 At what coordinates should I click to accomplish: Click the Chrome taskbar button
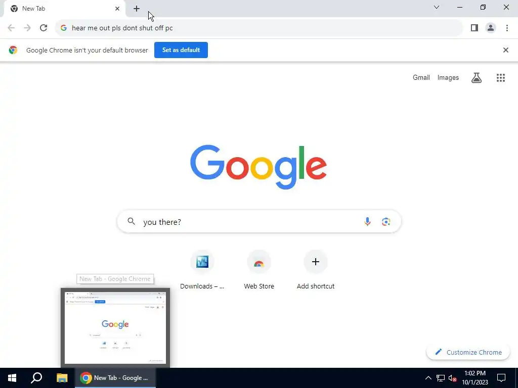tap(115, 378)
